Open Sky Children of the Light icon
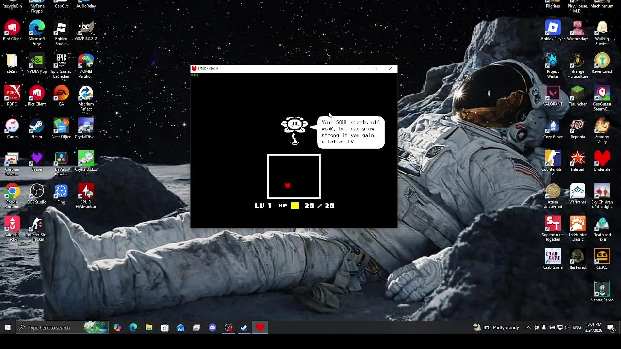This screenshot has width=621, height=349. [602, 196]
